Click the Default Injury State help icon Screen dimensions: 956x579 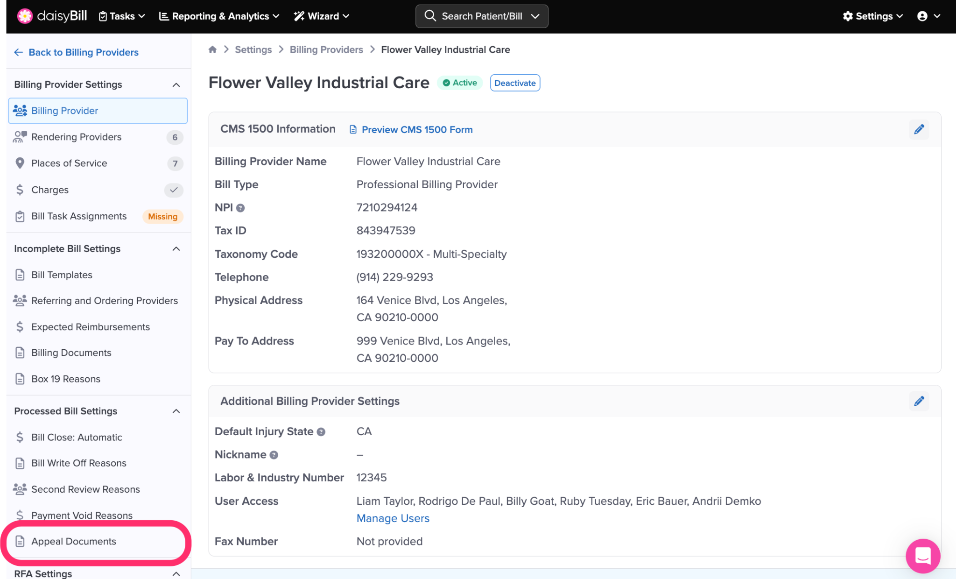[x=321, y=432]
